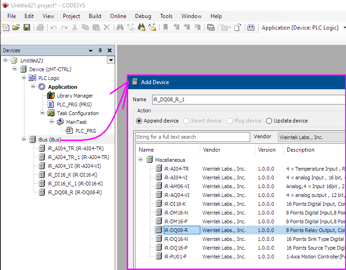Click the Replace icon in the toolbar
Screen dimensions: 346x270
click(x=130, y=27)
